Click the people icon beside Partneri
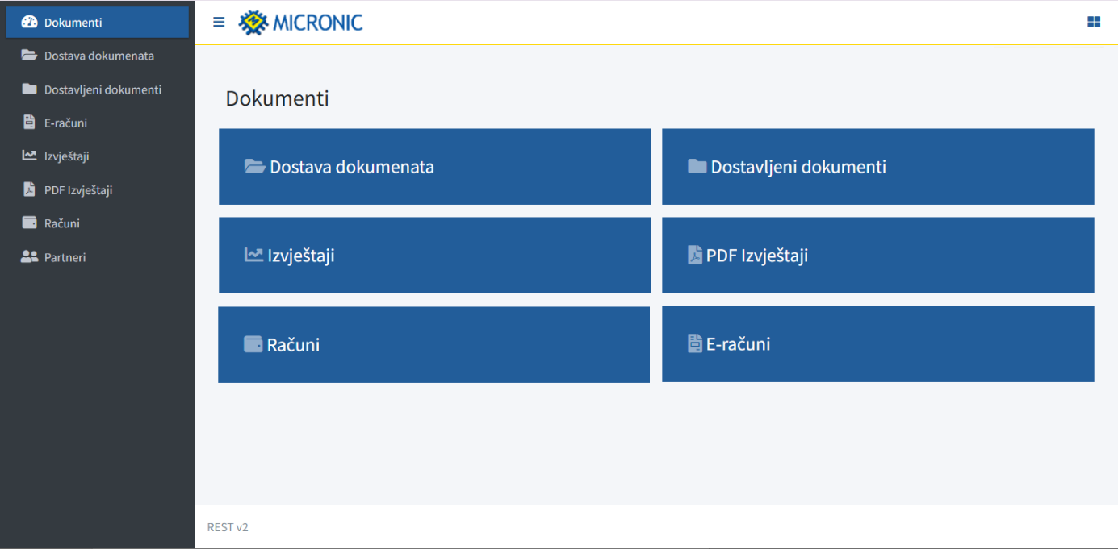 tap(29, 257)
